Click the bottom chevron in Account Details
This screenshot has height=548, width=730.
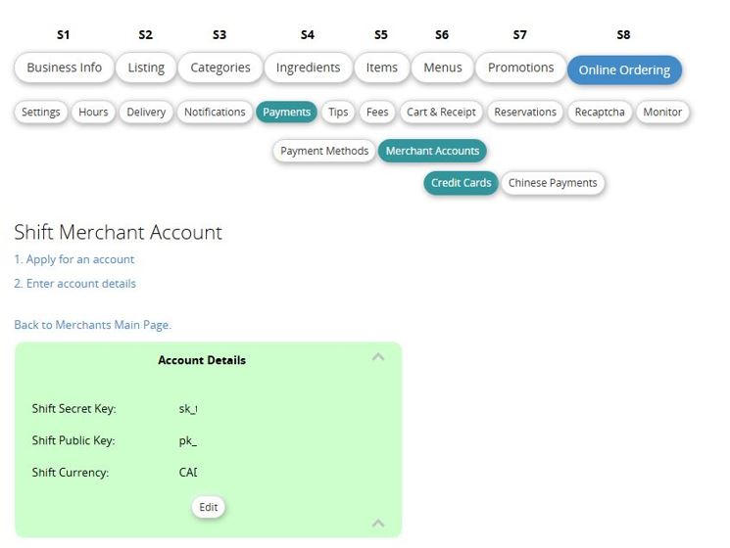point(378,524)
